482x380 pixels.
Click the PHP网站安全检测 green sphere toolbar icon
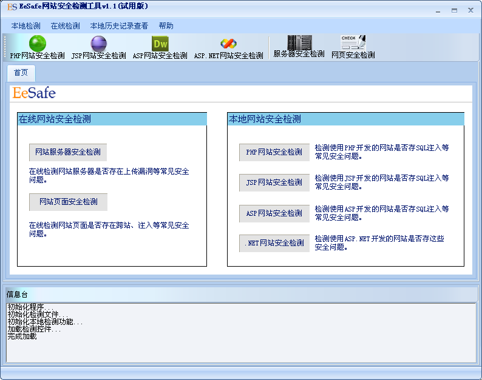pyautogui.click(x=38, y=44)
